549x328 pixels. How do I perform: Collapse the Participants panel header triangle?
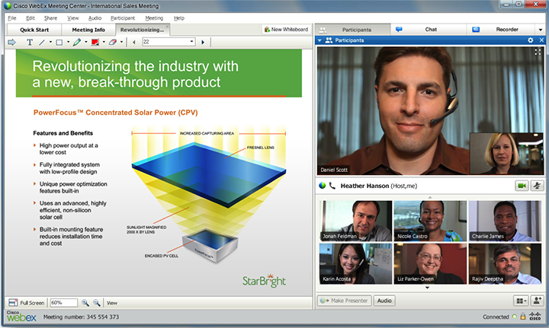coord(319,40)
